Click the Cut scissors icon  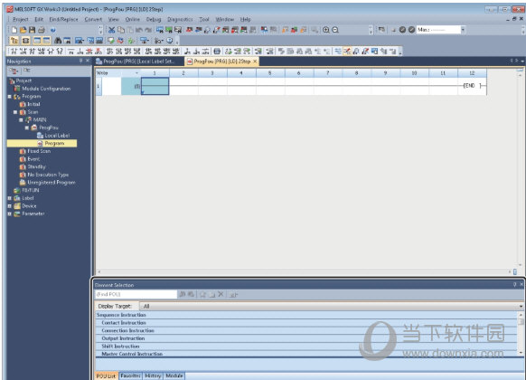click(x=112, y=30)
